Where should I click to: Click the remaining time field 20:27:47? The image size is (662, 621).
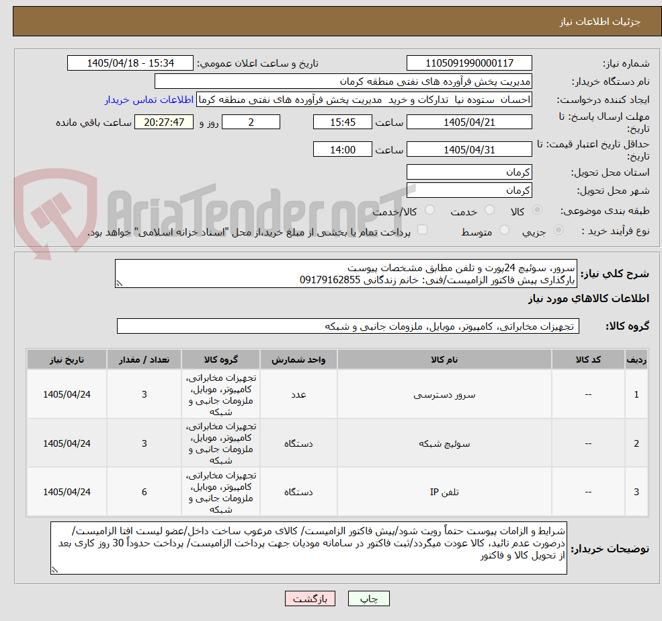(x=164, y=122)
